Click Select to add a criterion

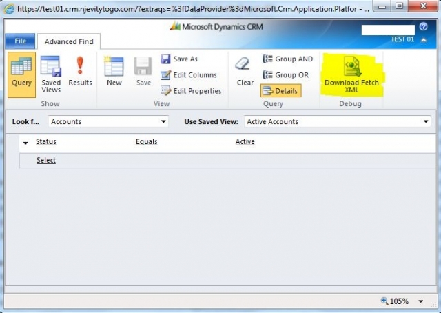pyautogui.click(x=46, y=160)
